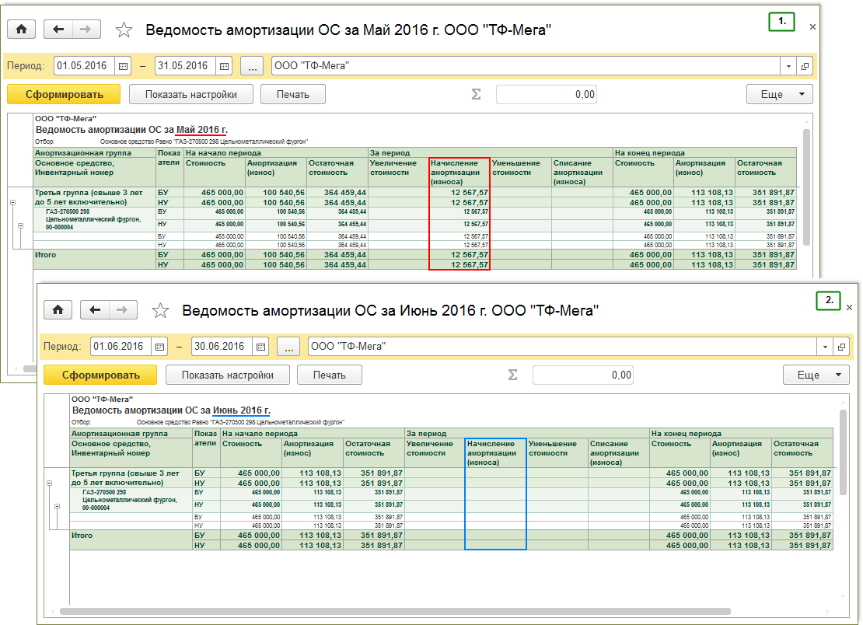Click the sum value field in June window

click(582, 375)
